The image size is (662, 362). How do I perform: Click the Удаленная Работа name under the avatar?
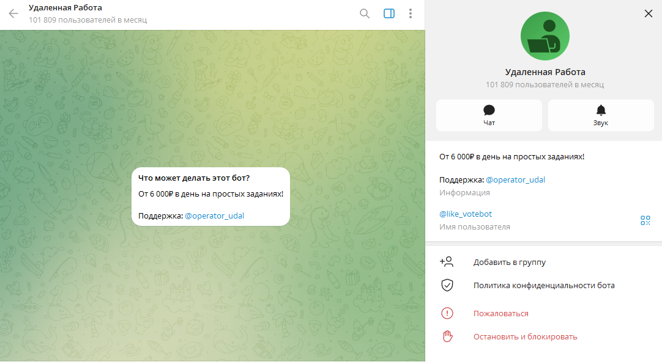[x=545, y=72]
